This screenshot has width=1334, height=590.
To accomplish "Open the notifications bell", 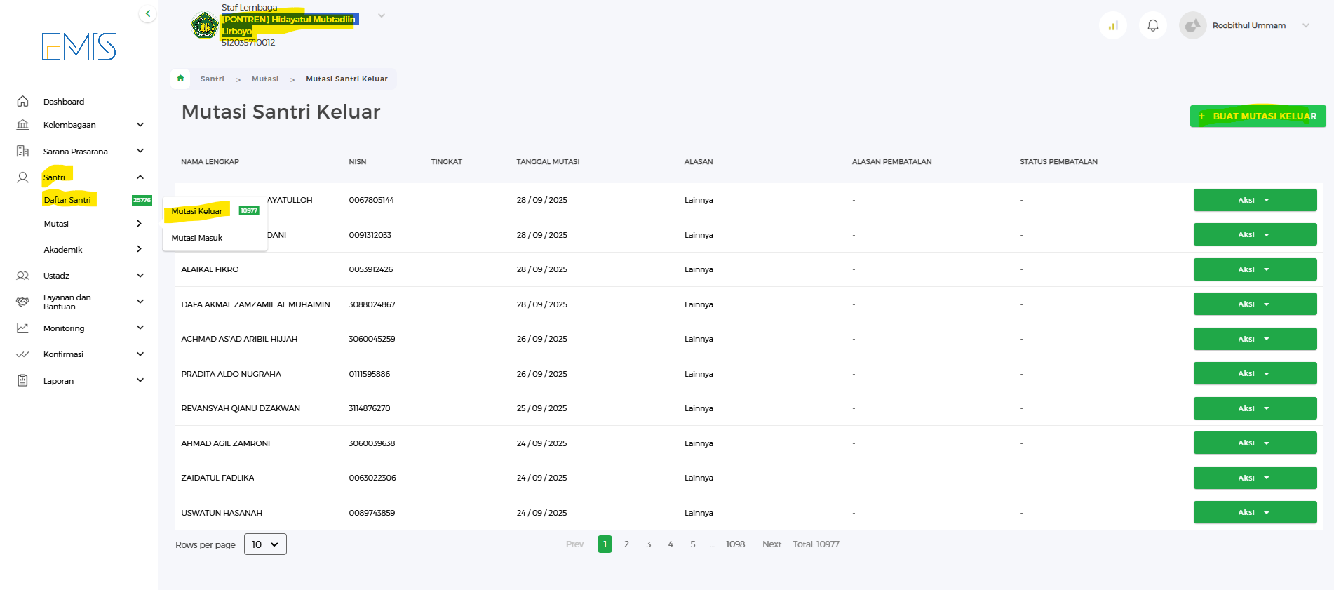I will pos(1152,26).
